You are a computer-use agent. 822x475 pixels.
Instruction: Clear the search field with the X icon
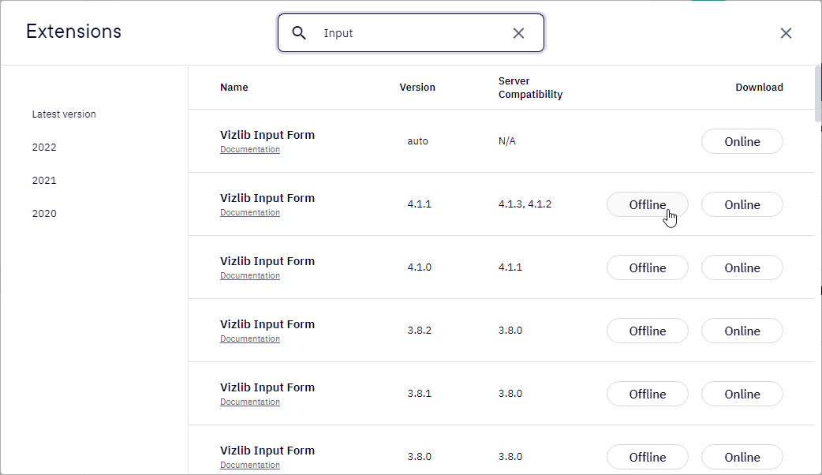point(518,33)
